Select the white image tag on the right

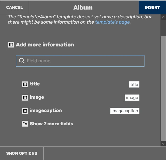(x=132, y=98)
